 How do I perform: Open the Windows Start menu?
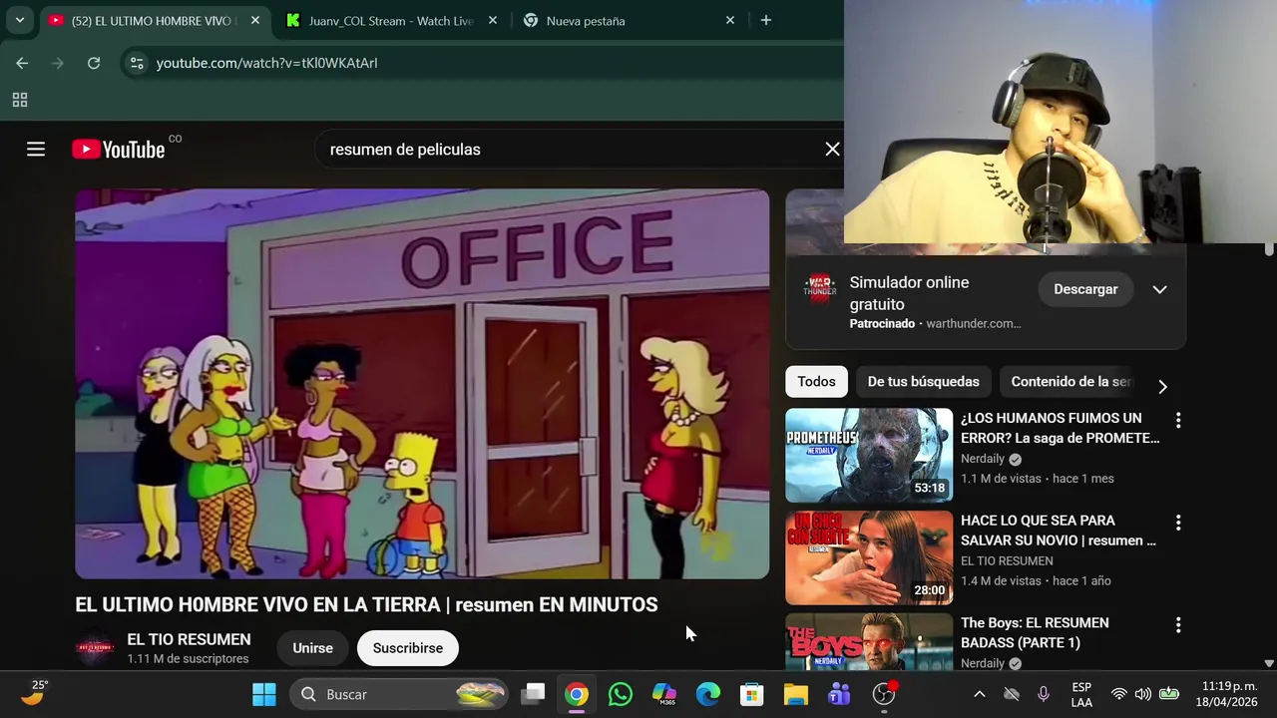pyautogui.click(x=264, y=694)
